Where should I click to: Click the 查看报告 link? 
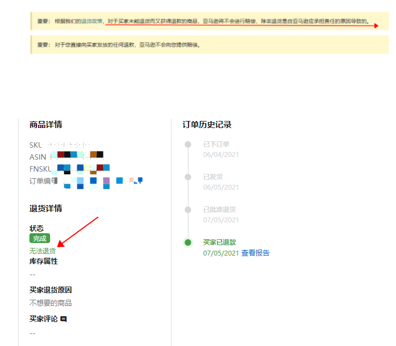click(255, 253)
